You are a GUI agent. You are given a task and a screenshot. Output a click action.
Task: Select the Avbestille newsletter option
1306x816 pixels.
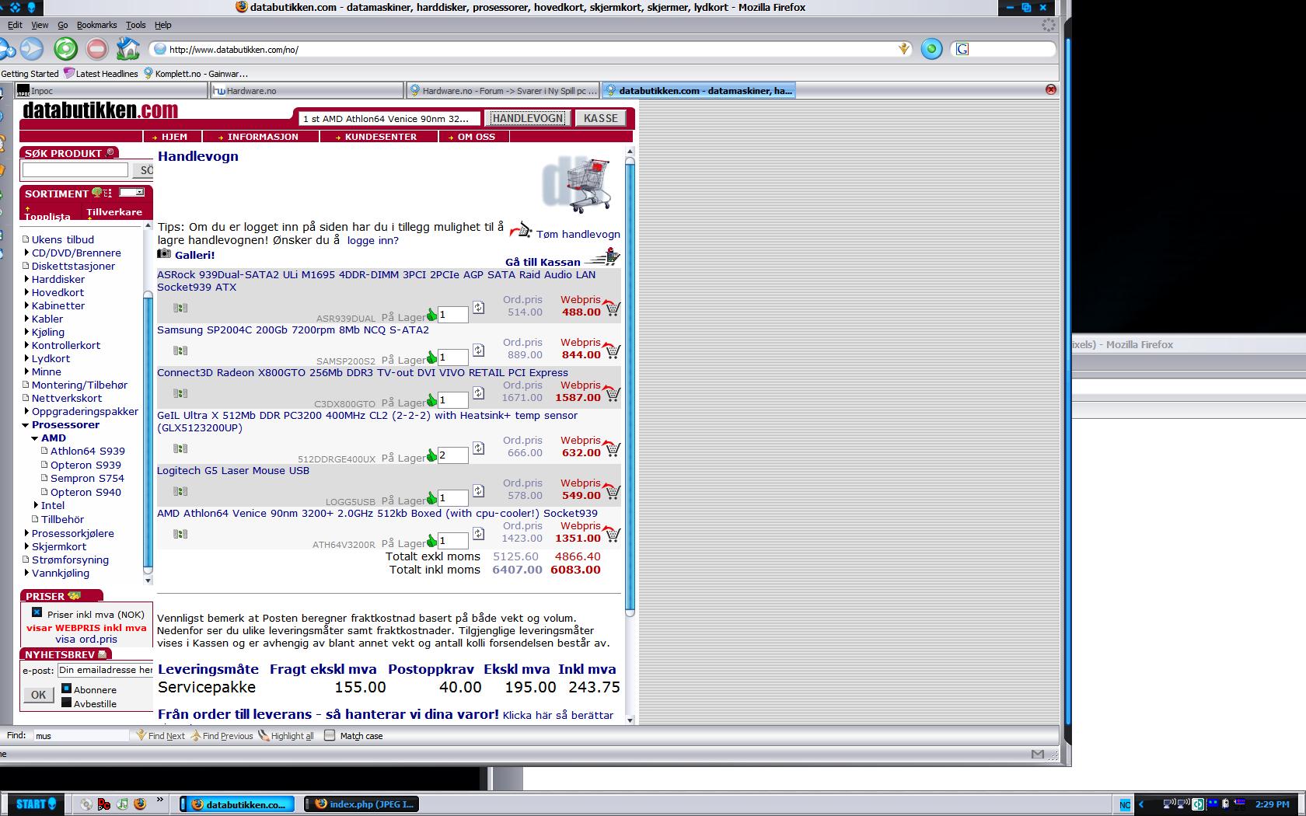tap(67, 703)
